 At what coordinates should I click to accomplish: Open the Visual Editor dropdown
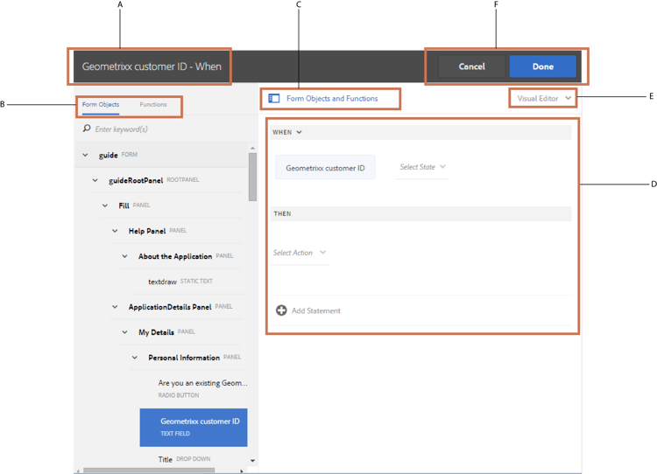coord(544,98)
